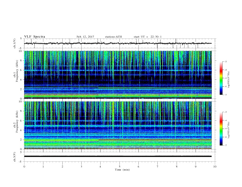Click the "7" tick on the Time axis
The height and width of the screenshot is (187, 242).
[157, 167]
